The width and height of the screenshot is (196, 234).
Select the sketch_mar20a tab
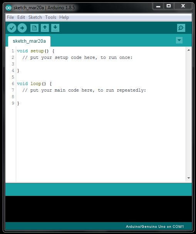point(29,41)
